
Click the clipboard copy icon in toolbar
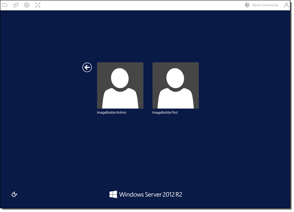point(16,5)
